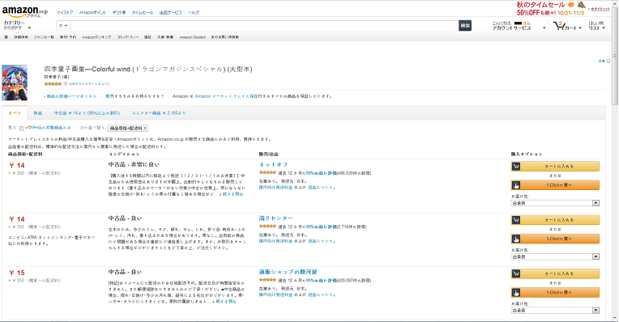
Task: Select the 新品 tab
Action: pyautogui.click(x=38, y=113)
